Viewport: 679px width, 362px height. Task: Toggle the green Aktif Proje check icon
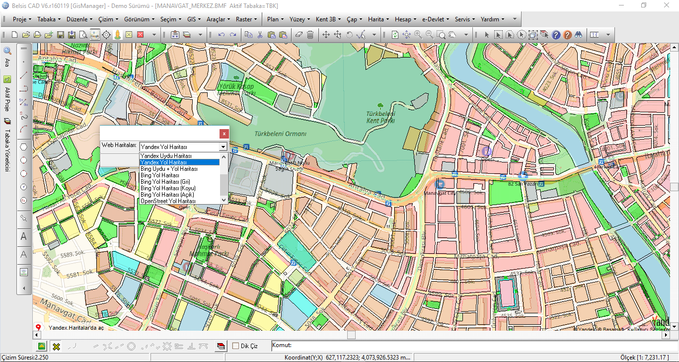7,79
